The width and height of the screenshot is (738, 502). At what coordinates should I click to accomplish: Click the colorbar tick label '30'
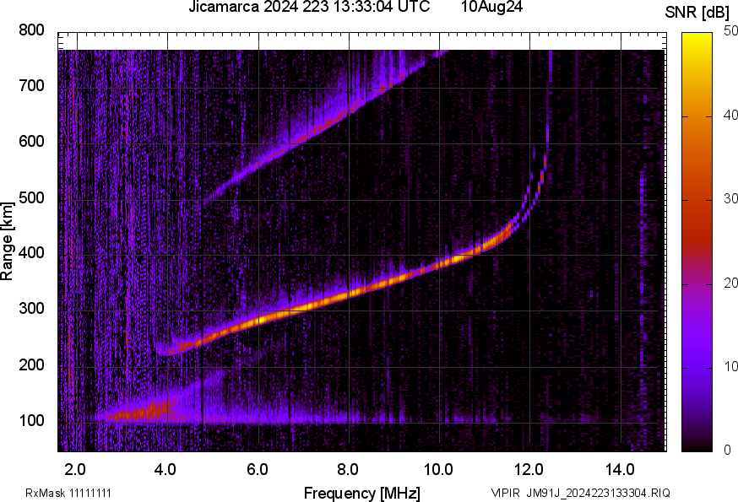(730, 199)
